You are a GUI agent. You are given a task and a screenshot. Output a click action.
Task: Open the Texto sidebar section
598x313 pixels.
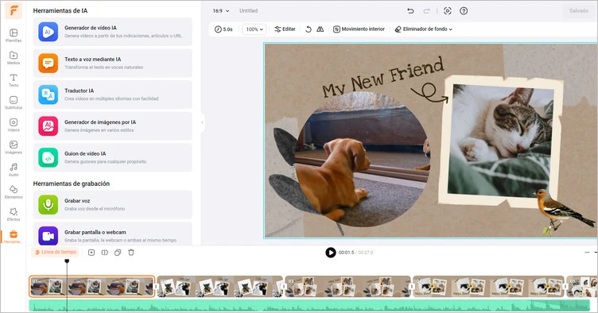[x=14, y=80]
